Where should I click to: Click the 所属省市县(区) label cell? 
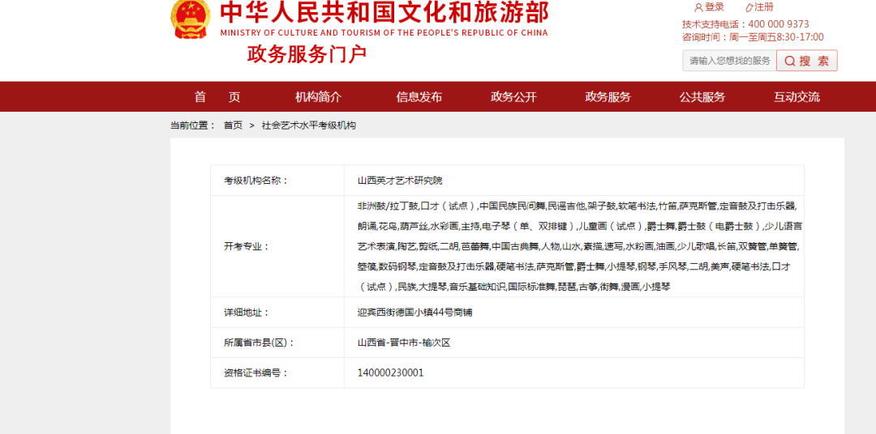(x=277, y=343)
